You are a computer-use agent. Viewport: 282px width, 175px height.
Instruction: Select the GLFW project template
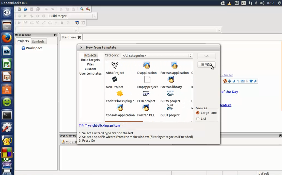click(x=170, y=96)
